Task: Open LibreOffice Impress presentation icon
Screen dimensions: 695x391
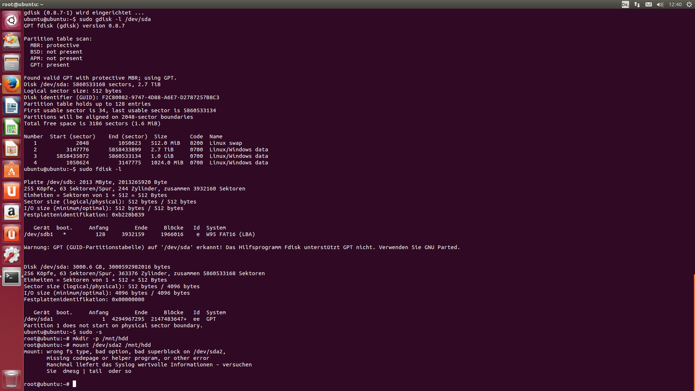Action: [12, 148]
